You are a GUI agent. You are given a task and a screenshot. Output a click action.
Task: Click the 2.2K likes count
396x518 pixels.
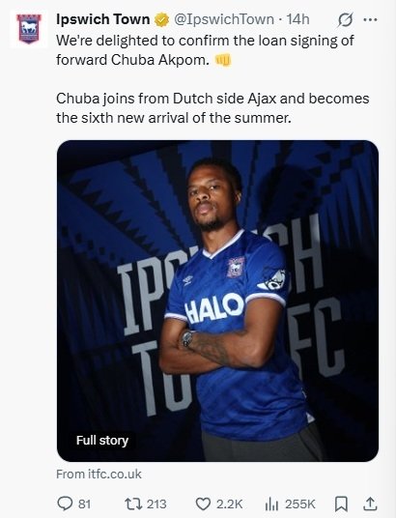230,504
